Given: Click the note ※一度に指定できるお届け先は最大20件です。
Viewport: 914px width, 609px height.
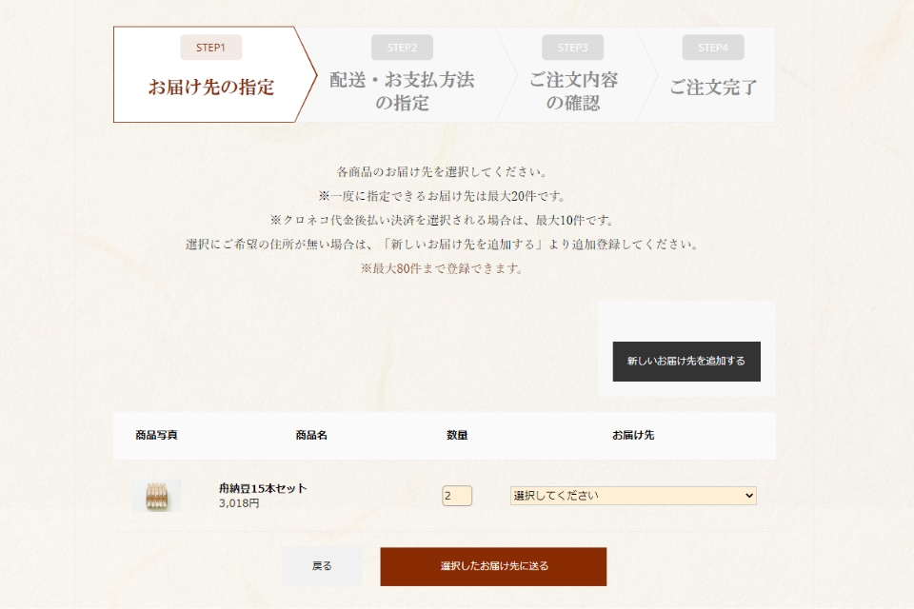Looking at the screenshot, I should (x=443, y=196).
